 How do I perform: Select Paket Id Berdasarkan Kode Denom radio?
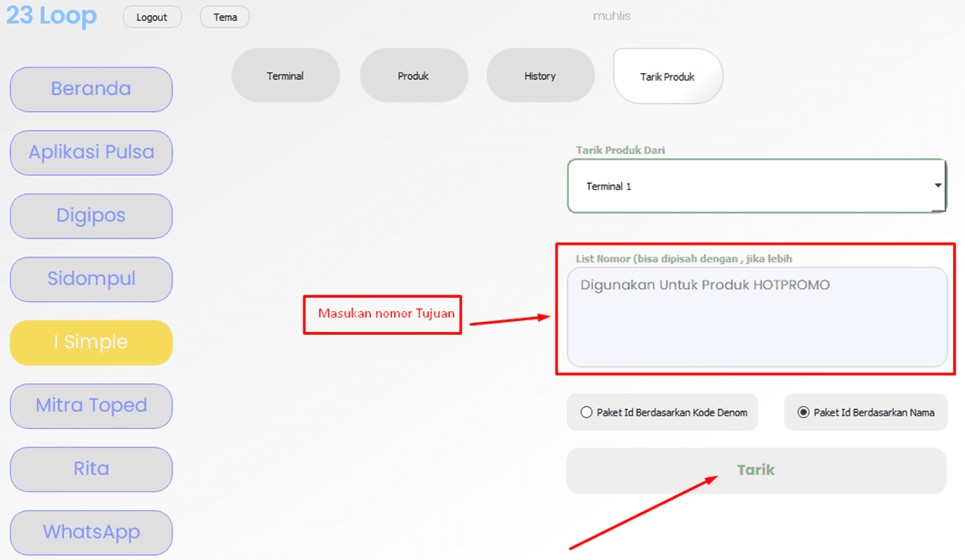587,413
